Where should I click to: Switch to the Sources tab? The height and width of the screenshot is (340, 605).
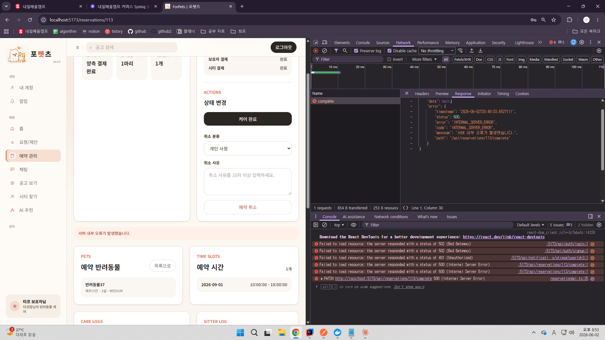click(383, 42)
